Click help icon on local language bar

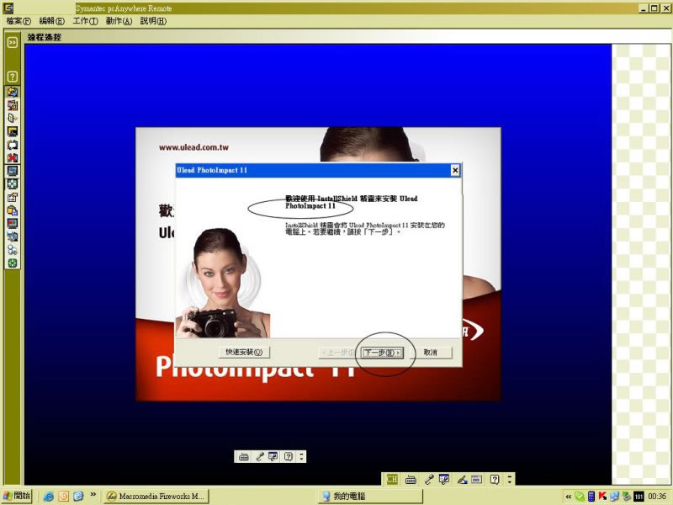tap(495, 479)
